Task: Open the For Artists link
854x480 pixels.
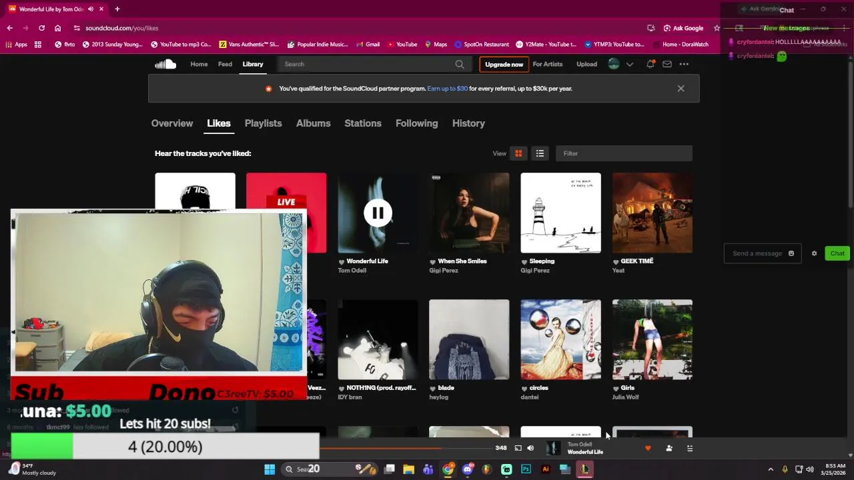Action: 548,64
